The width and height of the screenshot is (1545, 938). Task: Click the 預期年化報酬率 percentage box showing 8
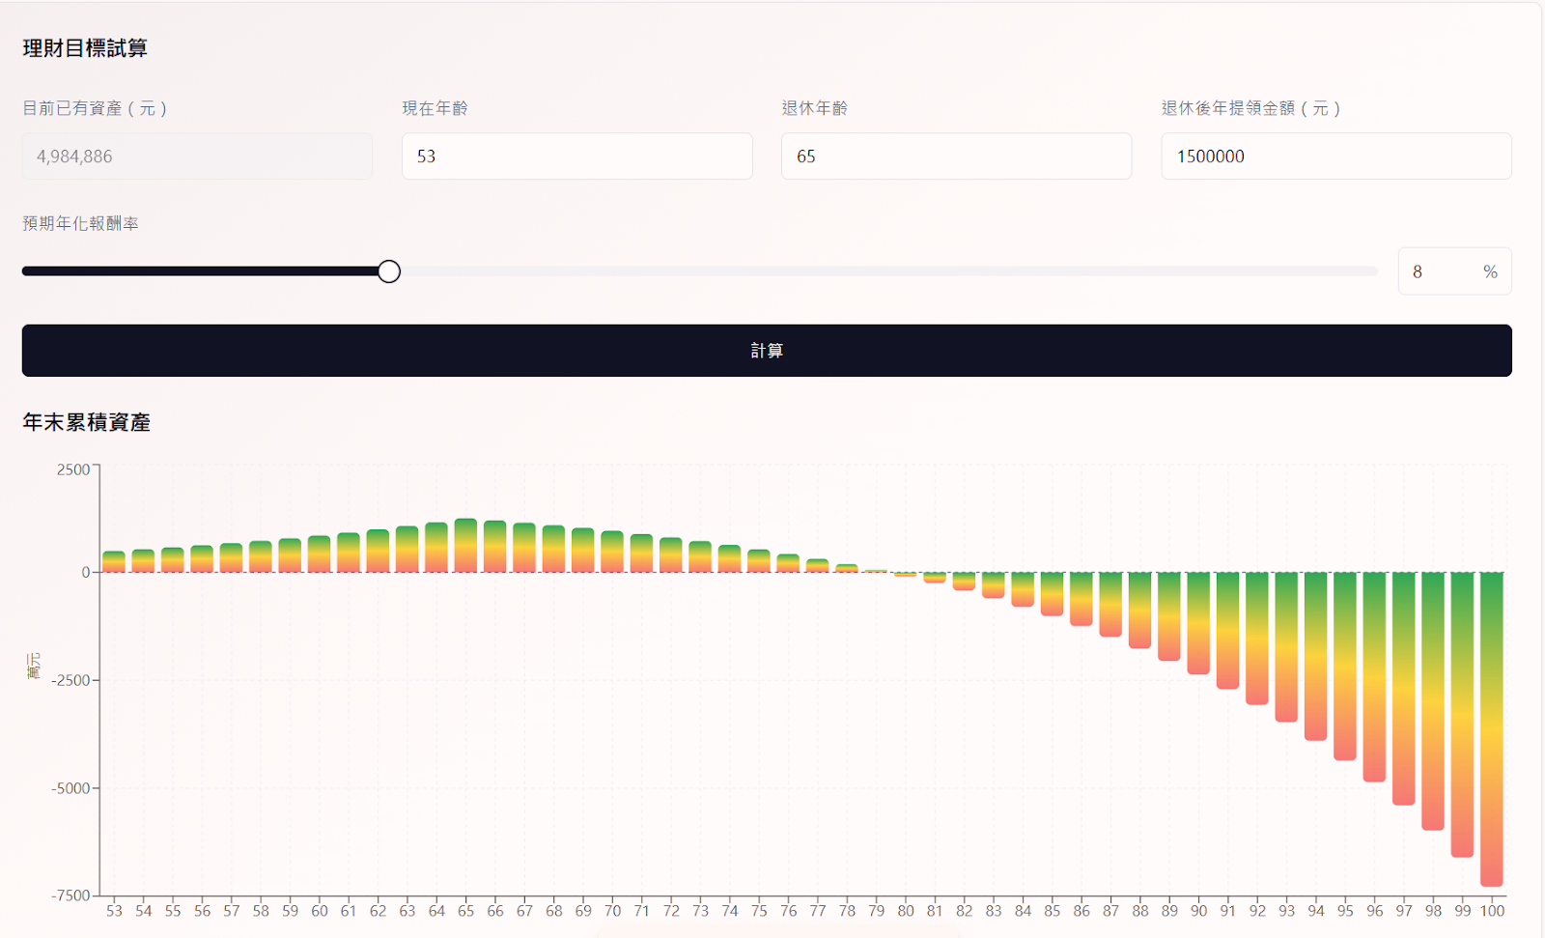[1439, 271]
